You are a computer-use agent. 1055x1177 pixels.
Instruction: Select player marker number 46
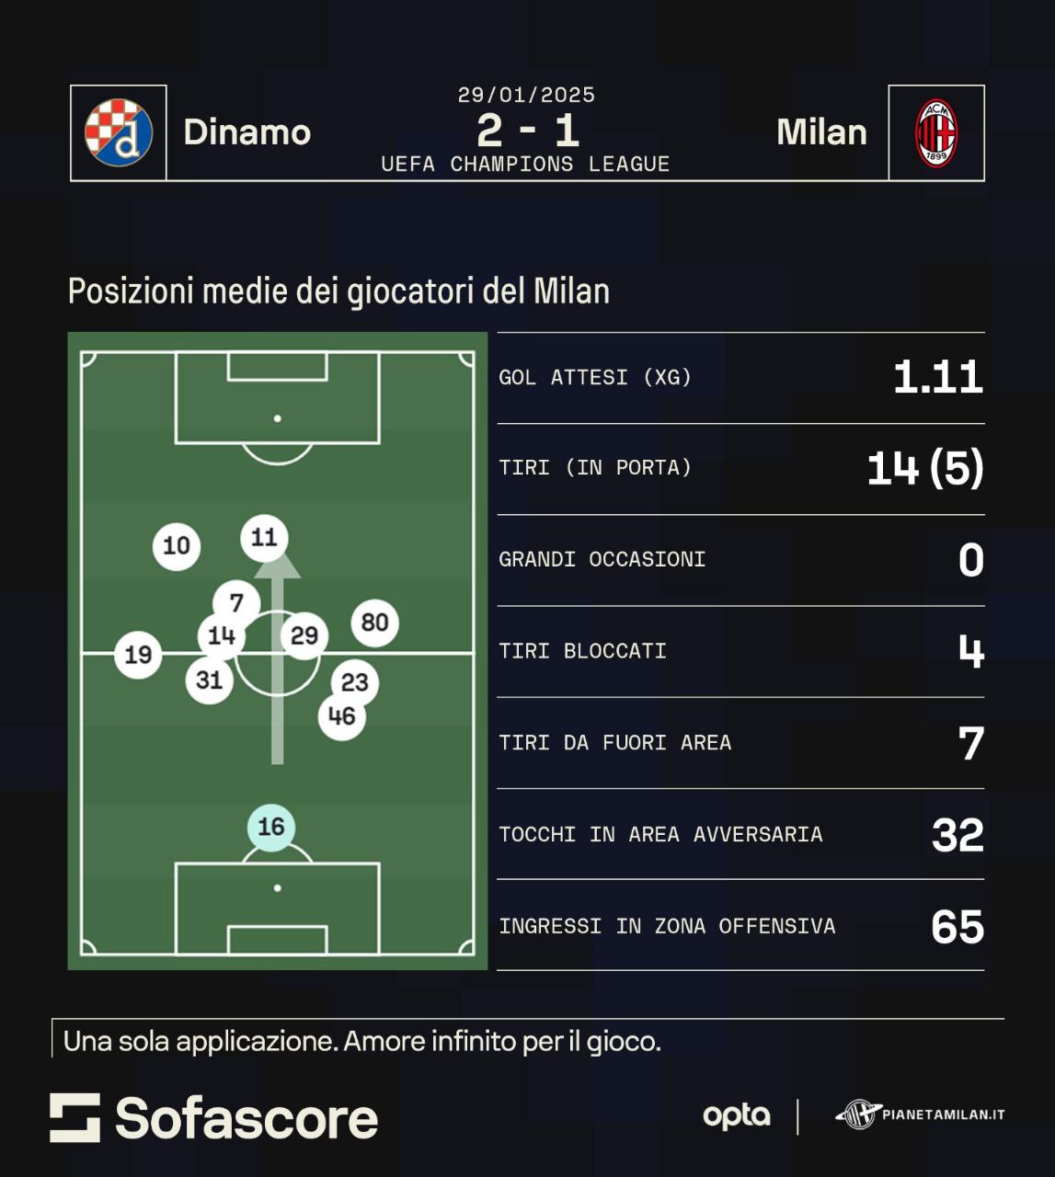[341, 715]
